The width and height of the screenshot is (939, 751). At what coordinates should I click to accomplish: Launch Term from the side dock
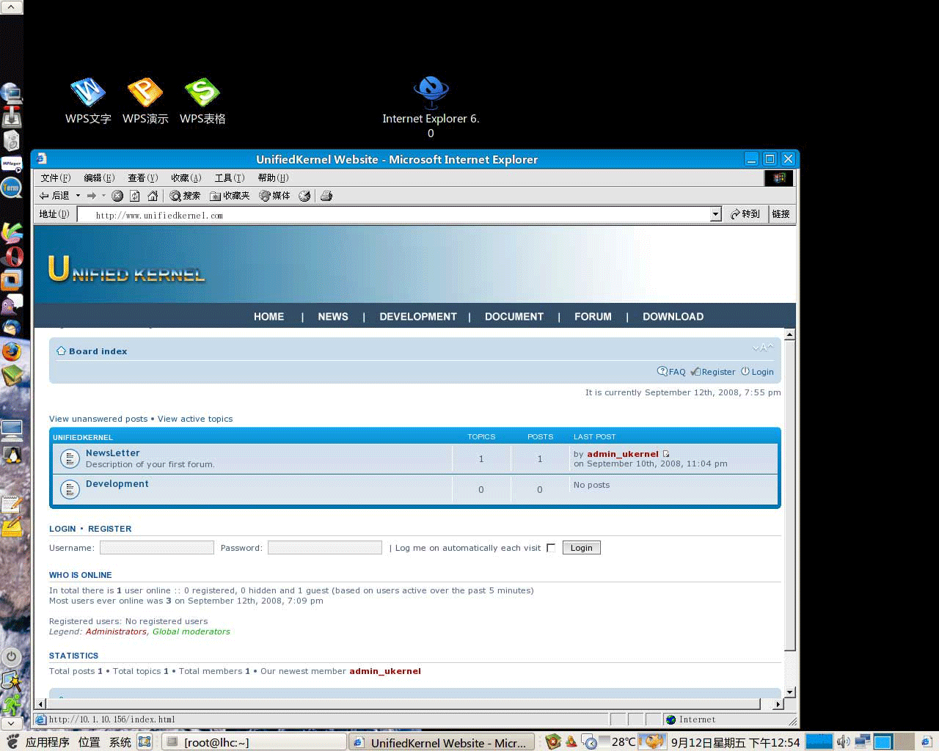coord(11,188)
